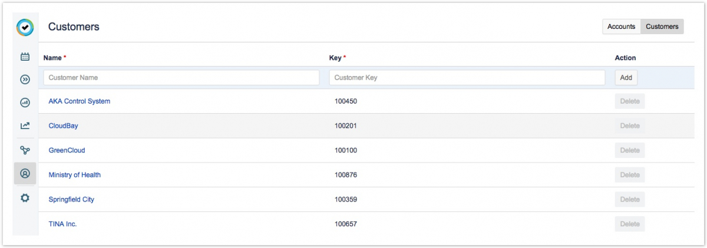The width and height of the screenshot is (707, 248).
Task: Open the bar chart reports icon
Action: [25, 102]
